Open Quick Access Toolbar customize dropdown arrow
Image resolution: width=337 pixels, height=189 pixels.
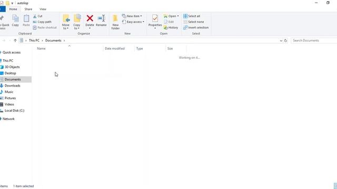pyautogui.click(x=12, y=3)
